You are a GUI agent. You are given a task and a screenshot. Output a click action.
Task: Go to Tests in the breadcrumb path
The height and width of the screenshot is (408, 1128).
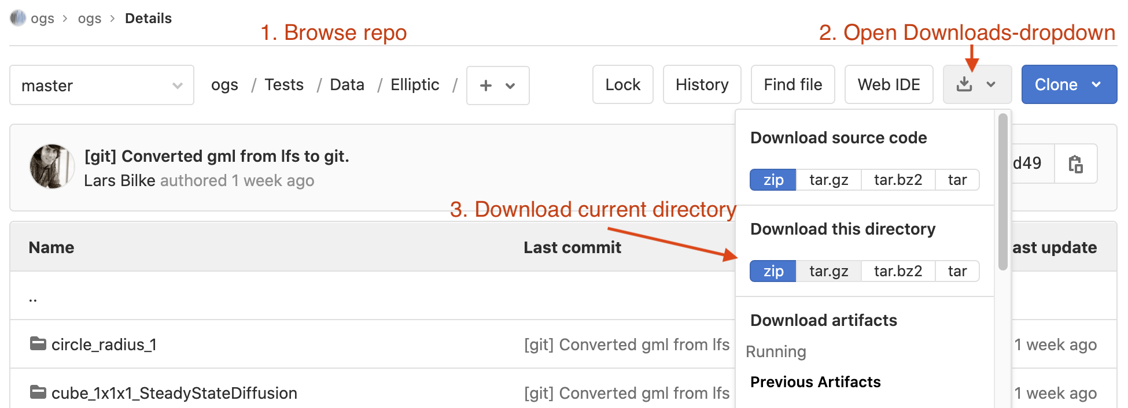point(284,85)
